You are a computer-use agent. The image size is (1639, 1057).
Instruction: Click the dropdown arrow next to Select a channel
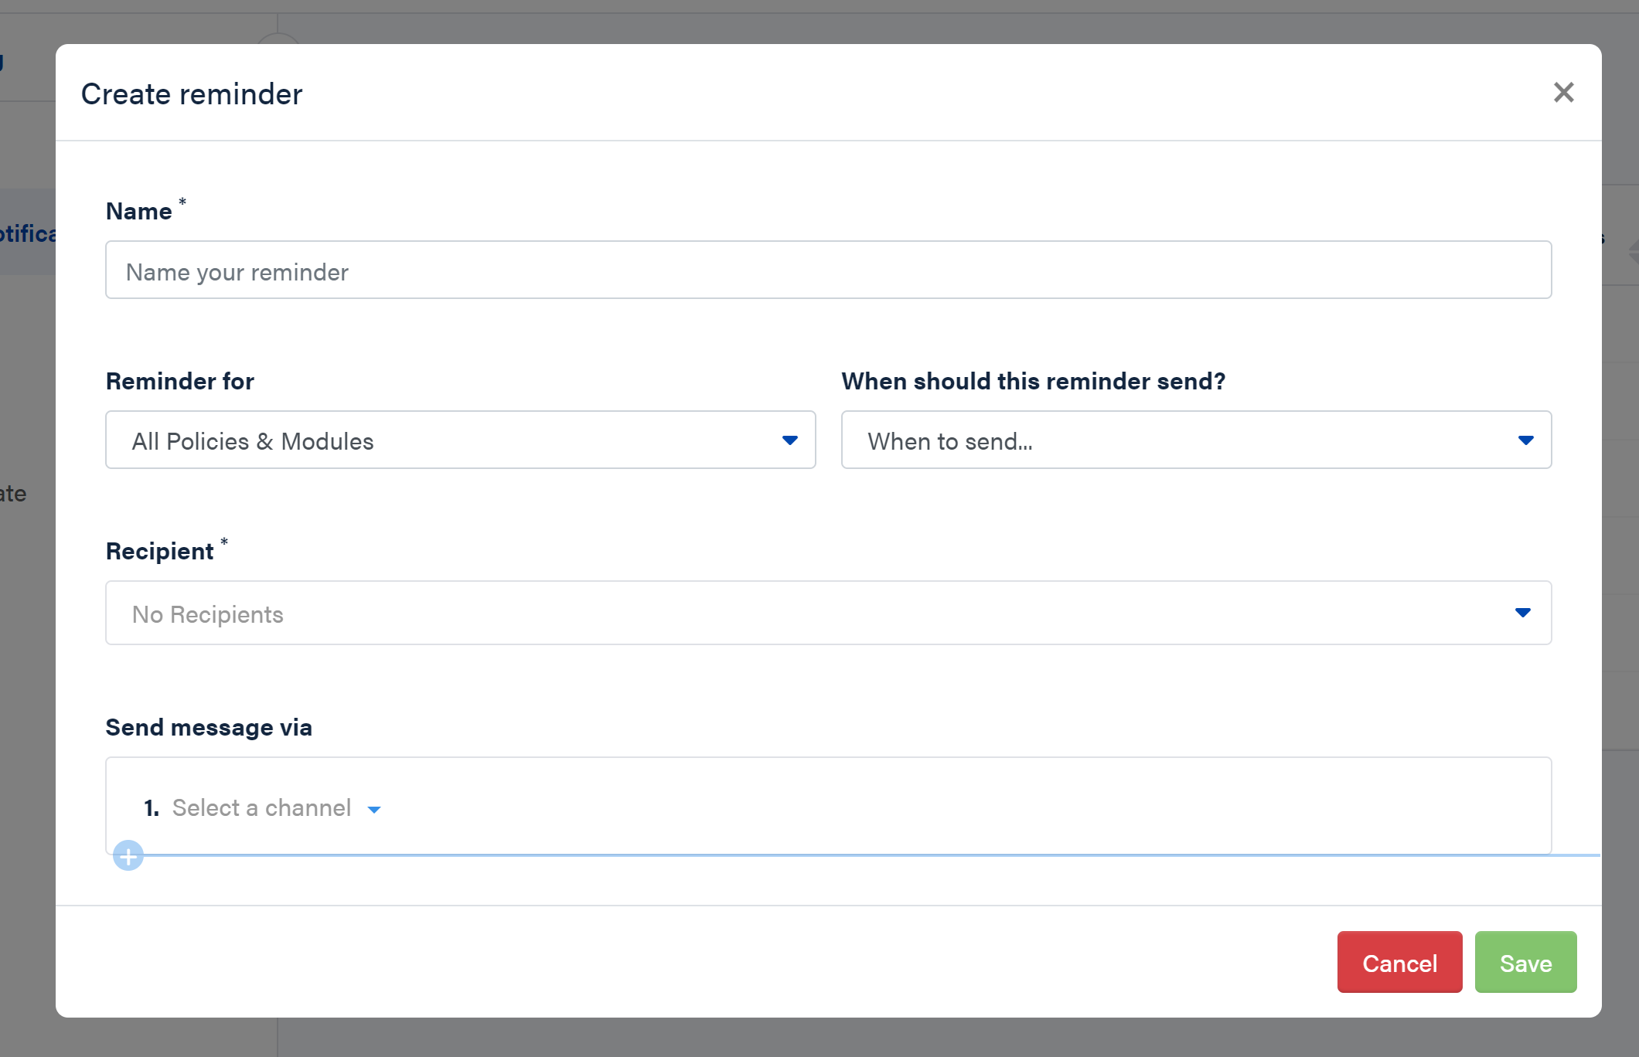pos(374,809)
